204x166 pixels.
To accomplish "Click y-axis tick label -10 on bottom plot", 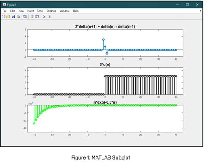I will pyautogui.click(x=25, y=120).
